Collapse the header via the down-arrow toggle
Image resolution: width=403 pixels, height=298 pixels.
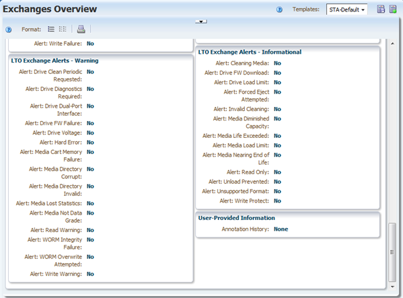(x=201, y=22)
